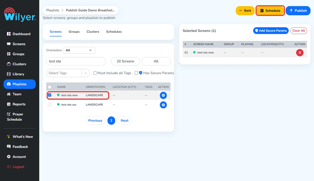Viewport: 314px width, 181px height.
Task: Select Playlists in the sidebar
Action: pyautogui.click(x=19, y=84)
